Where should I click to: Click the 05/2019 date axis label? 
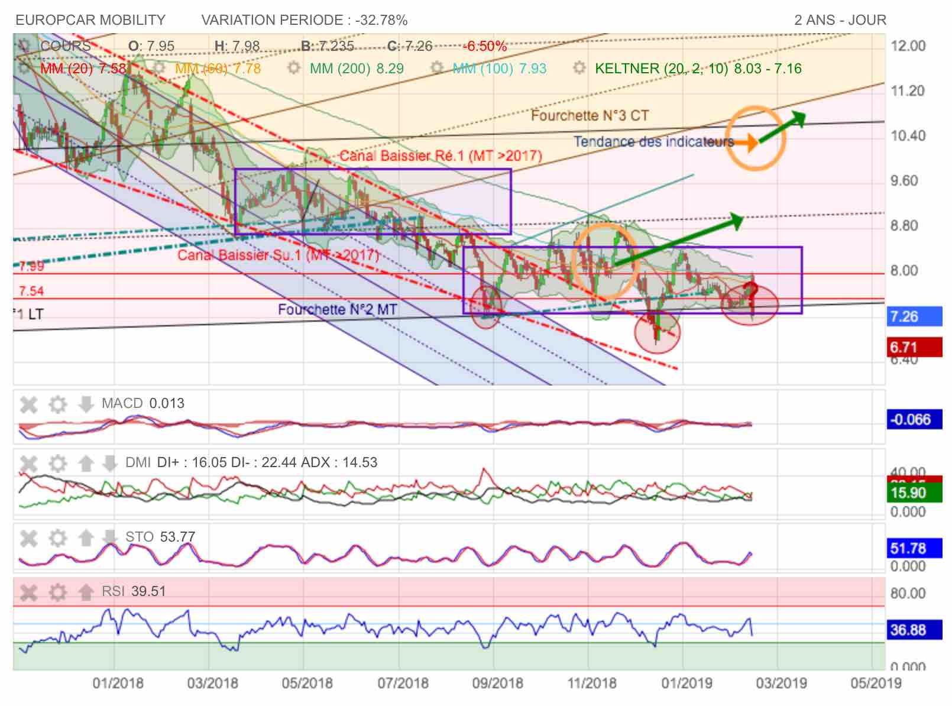[x=876, y=684]
